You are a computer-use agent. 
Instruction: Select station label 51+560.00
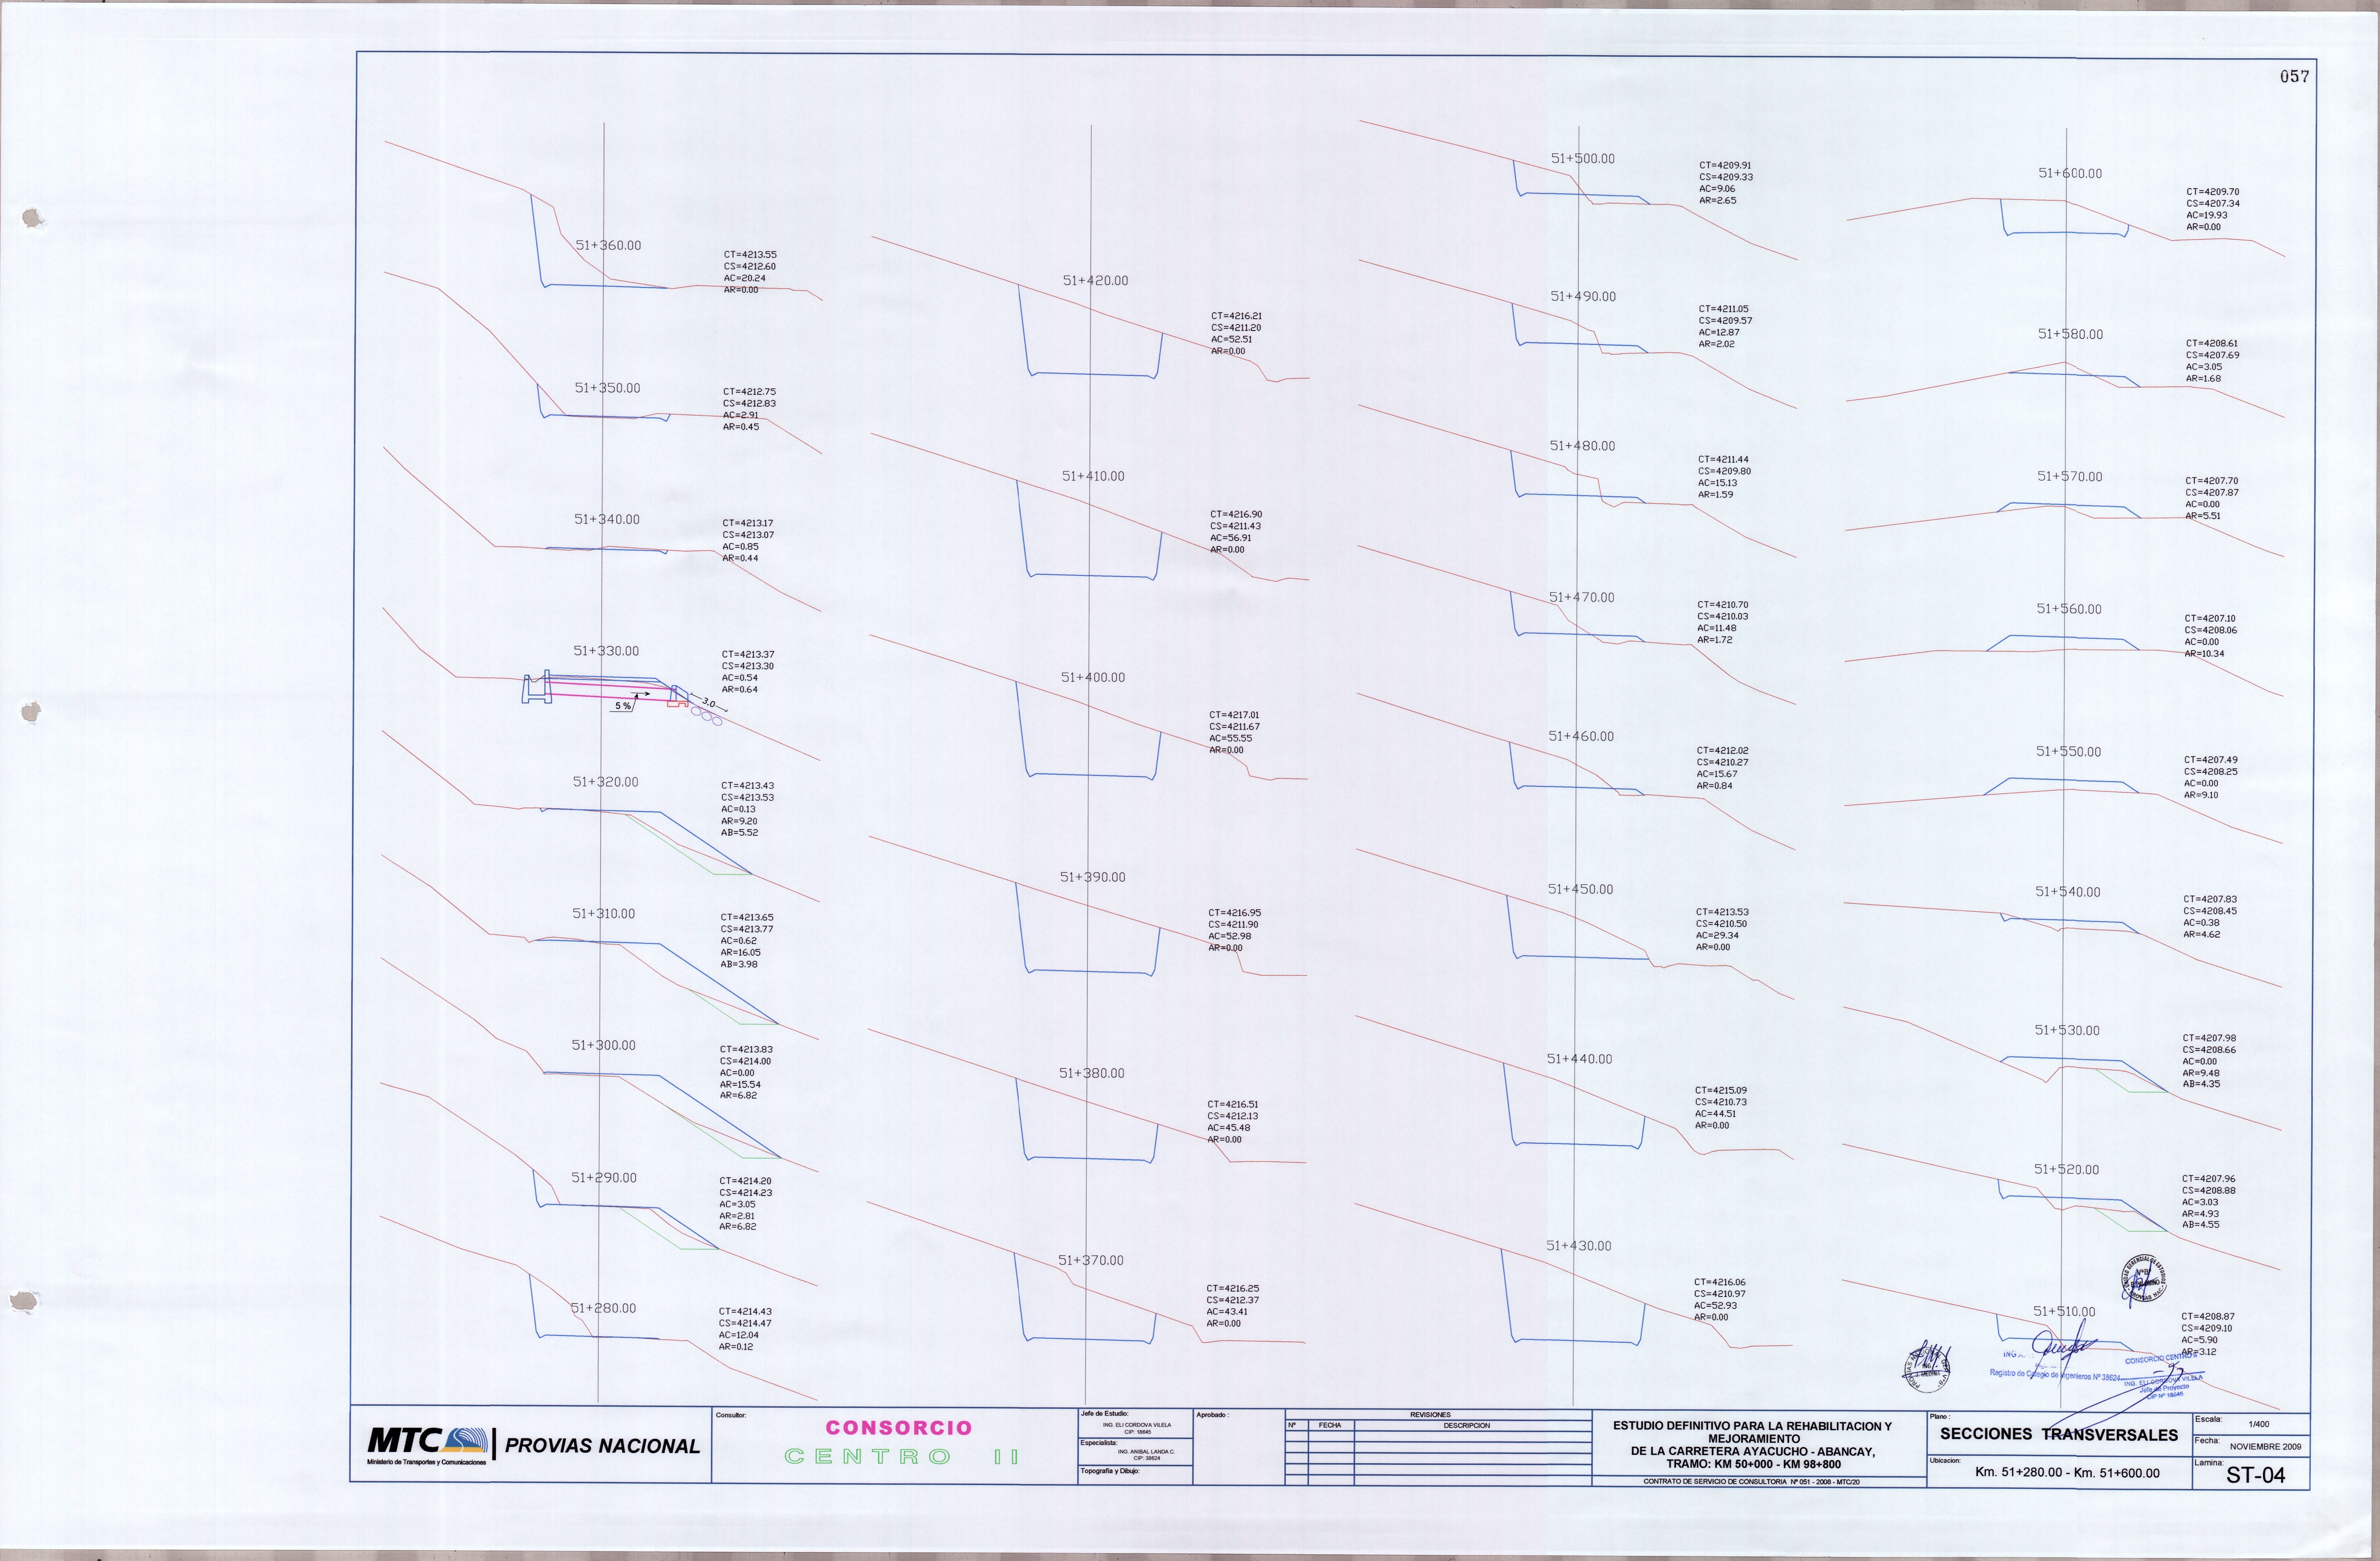coord(2069,609)
